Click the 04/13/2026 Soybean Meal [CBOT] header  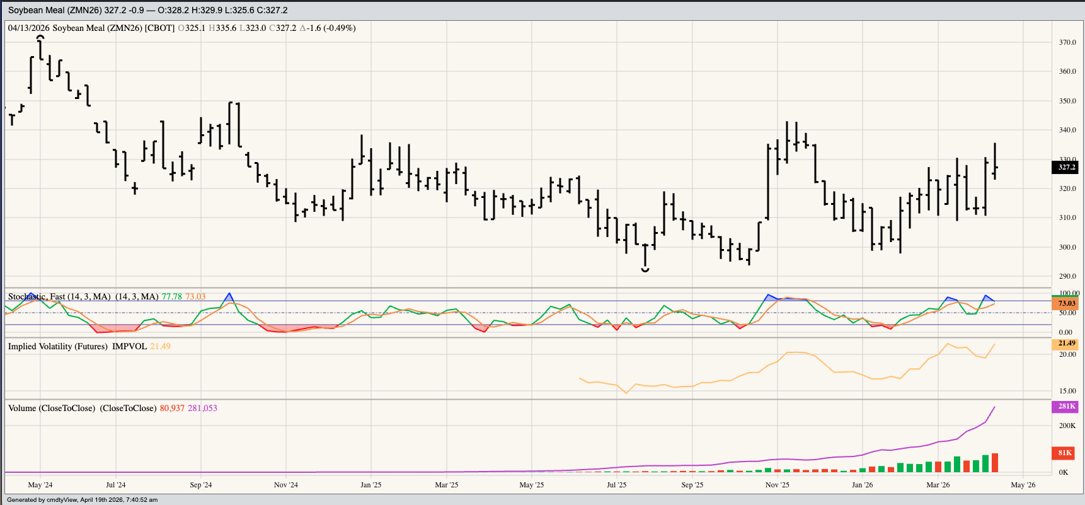tap(91, 28)
